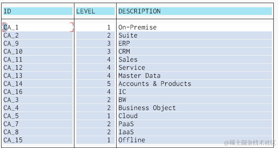Select the IaaS description cell
The height and width of the screenshot is (148, 278).
pos(195,132)
